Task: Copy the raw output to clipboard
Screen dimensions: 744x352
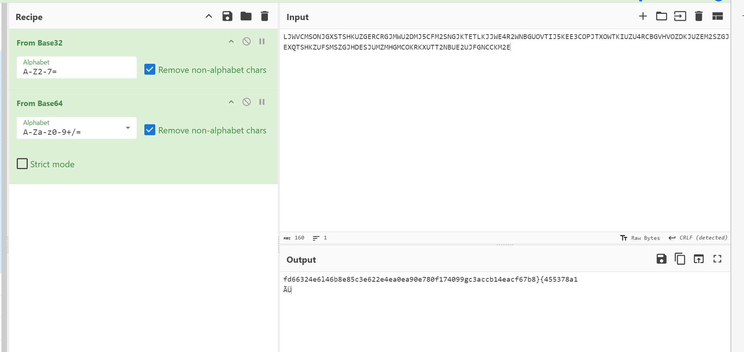Action: (x=680, y=259)
